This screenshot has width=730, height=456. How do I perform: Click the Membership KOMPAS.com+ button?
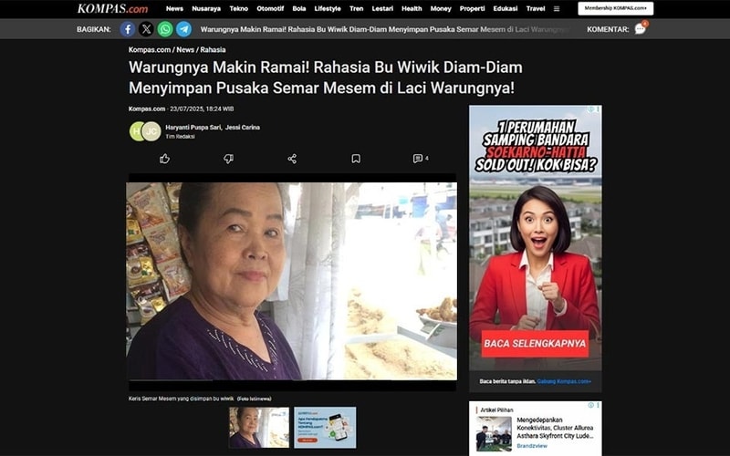pyautogui.click(x=615, y=8)
